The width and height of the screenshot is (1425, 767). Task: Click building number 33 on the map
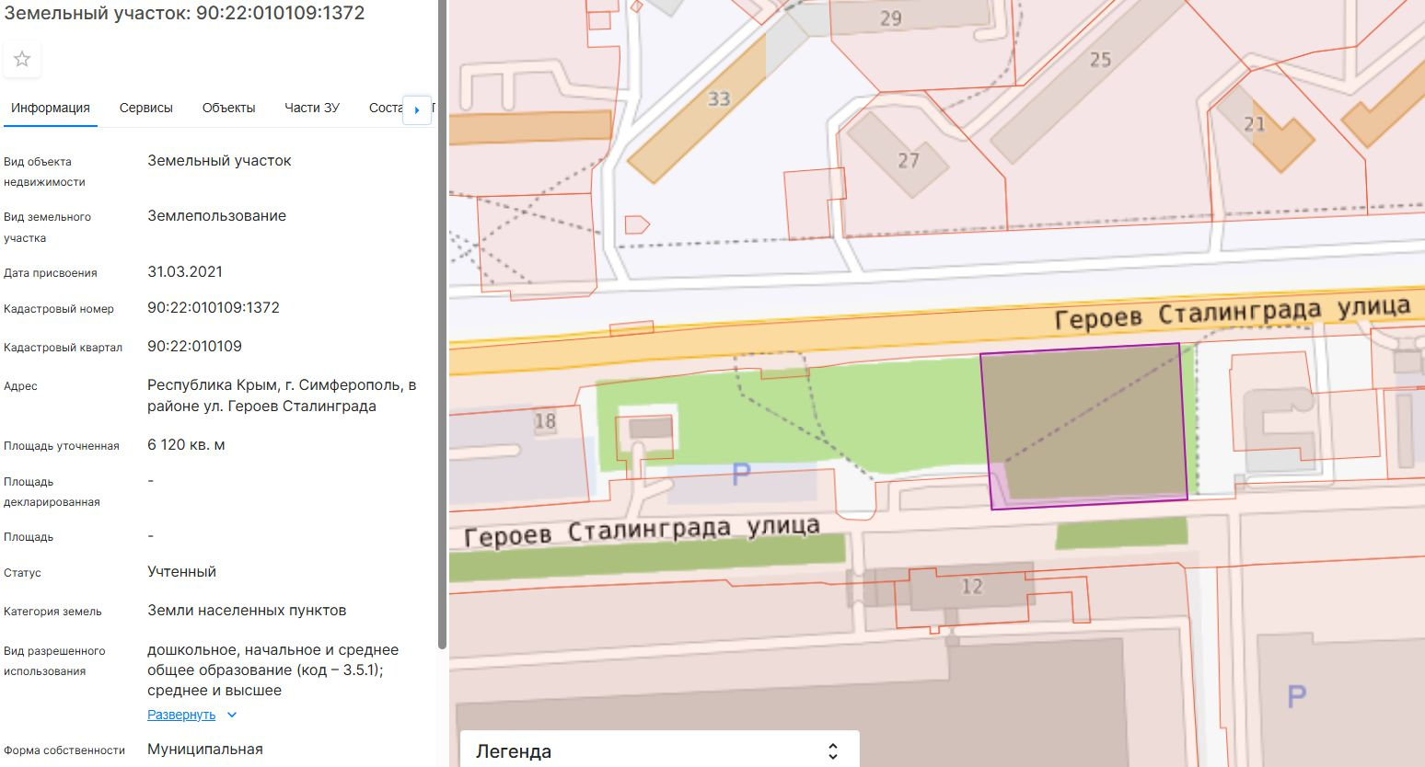click(x=718, y=98)
